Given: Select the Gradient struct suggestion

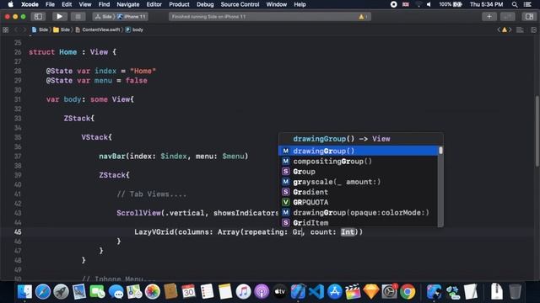Looking at the screenshot, I should click(358, 192).
